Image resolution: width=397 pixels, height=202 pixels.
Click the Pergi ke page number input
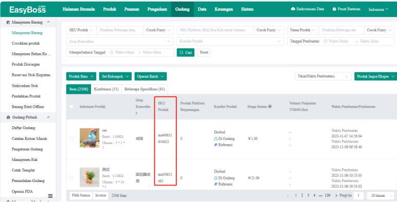(x=358, y=196)
